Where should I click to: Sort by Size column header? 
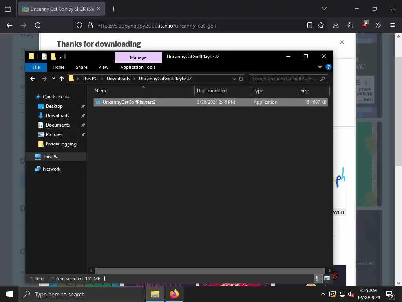coord(314,91)
